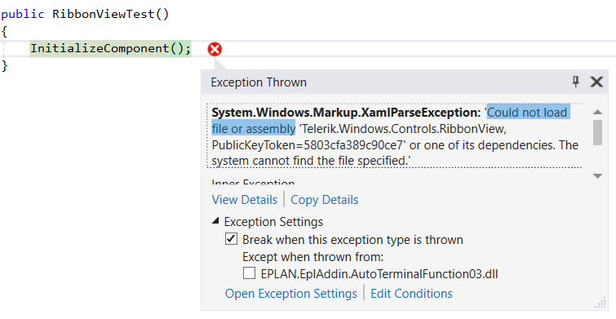The image size is (616, 319).
Task: Open Exception Settings link
Action: (x=290, y=294)
